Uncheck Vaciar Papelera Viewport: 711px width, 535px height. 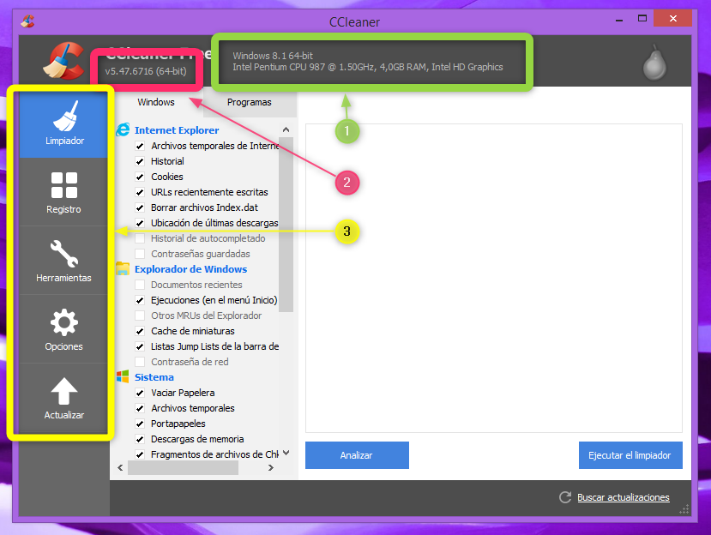pyautogui.click(x=140, y=393)
